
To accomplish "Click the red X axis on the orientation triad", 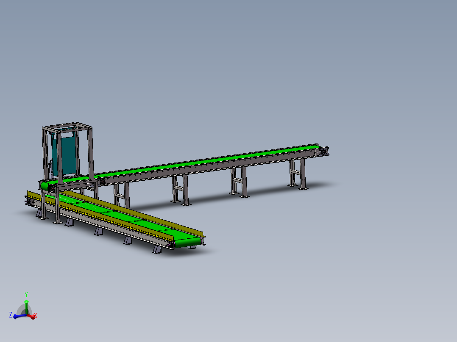I will pyautogui.click(x=31, y=316).
